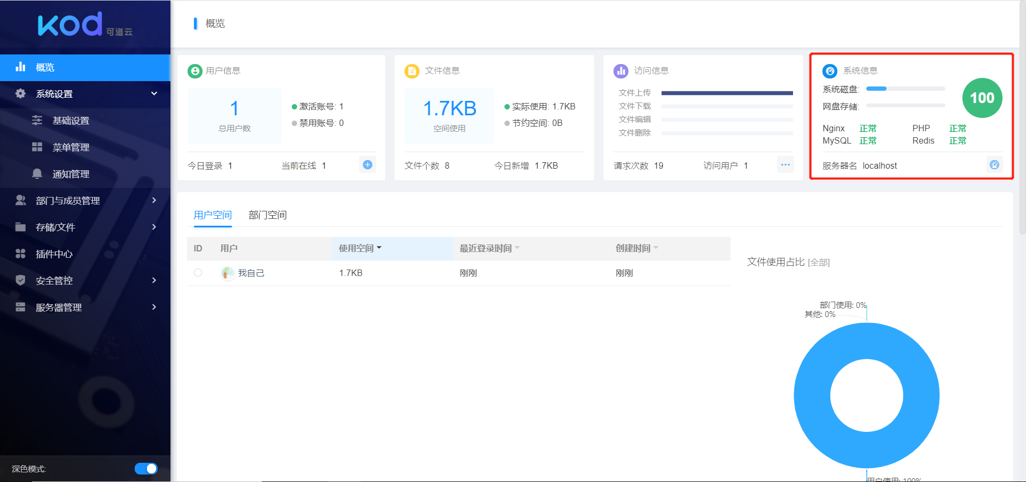Screen dimensions: 1026x482
Task: Click the gauge icon beside localhost
Action: point(994,165)
